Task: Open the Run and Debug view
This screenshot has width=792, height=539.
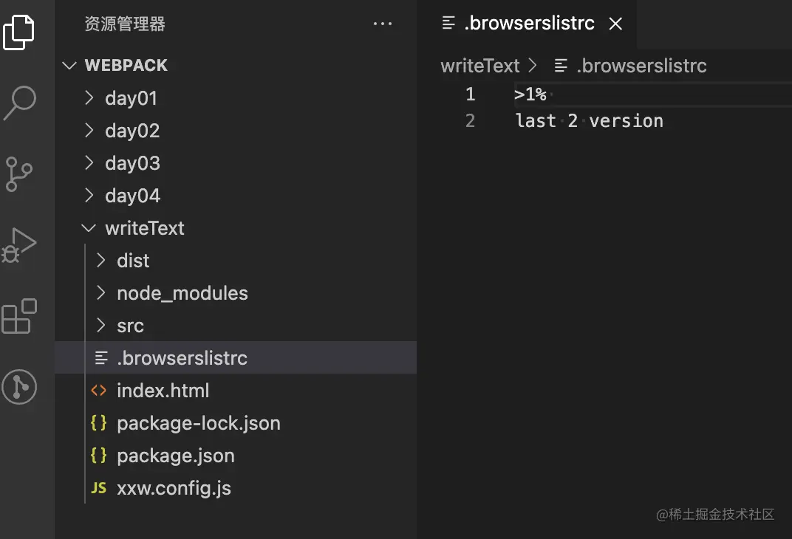Action: click(x=19, y=244)
